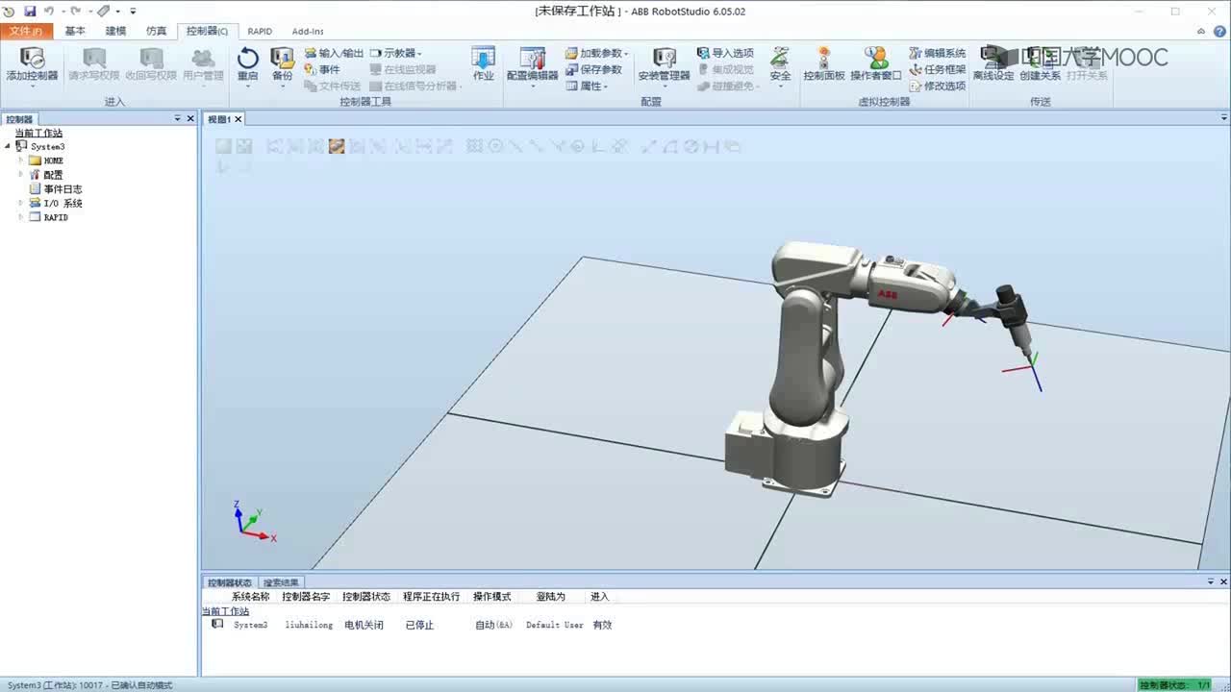Click the Default User cell
Viewport: 1231px width, 692px height.
tap(555, 625)
